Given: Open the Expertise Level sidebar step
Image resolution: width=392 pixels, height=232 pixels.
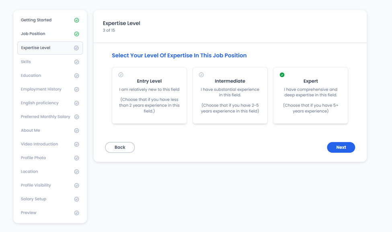Looking at the screenshot, I should point(50,48).
